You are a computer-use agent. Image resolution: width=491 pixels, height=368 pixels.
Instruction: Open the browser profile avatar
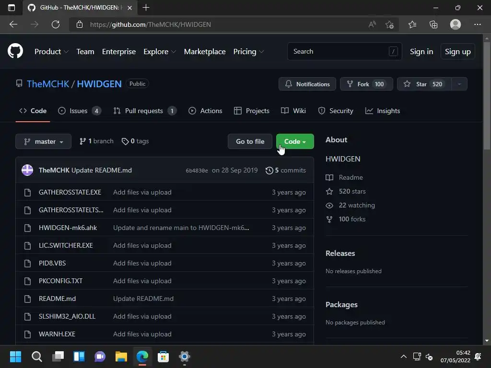456,24
